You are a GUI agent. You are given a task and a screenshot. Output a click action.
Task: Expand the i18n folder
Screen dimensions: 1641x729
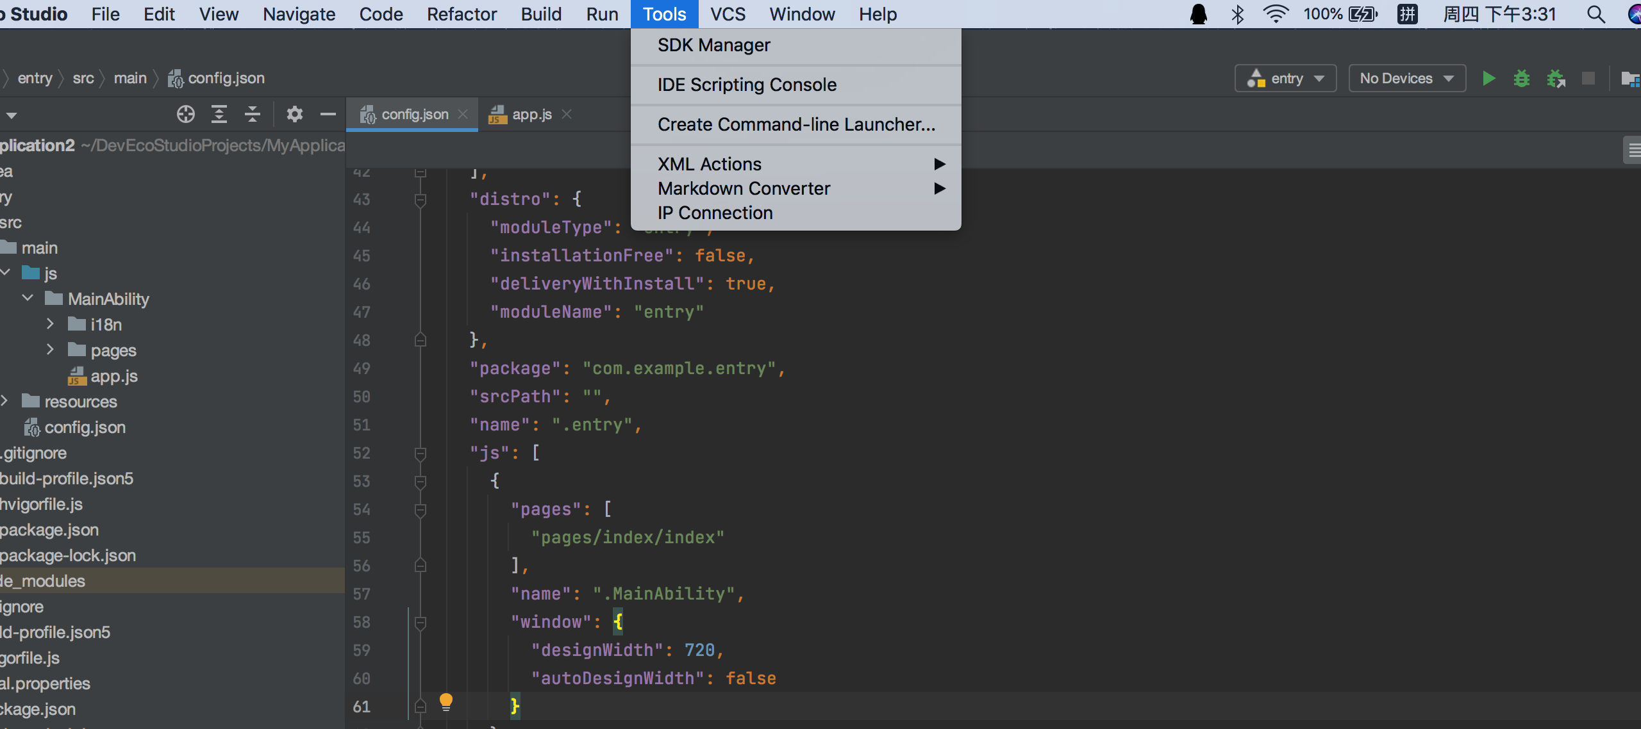point(50,324)
